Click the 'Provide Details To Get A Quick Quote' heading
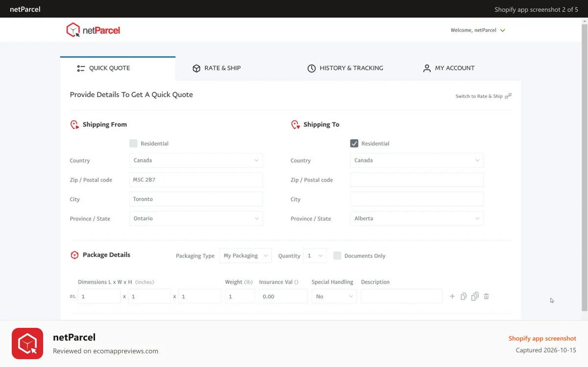The image size is (588, 367). [x=131, y=95]
